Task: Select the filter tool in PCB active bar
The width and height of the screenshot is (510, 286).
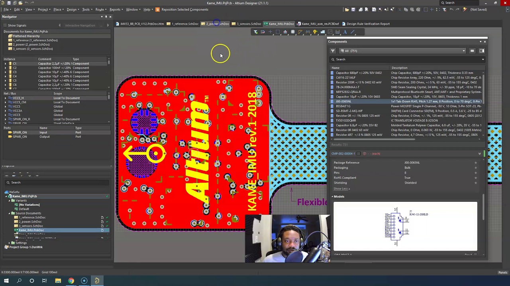Action: point(255,32)
